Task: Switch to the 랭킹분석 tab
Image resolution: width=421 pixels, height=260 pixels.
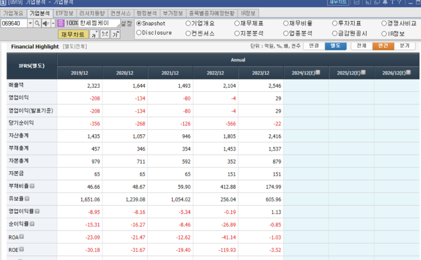Action: (x=147, y=13)
